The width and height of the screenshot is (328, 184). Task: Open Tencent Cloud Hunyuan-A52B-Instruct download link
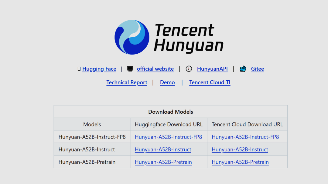coord(240,149)
